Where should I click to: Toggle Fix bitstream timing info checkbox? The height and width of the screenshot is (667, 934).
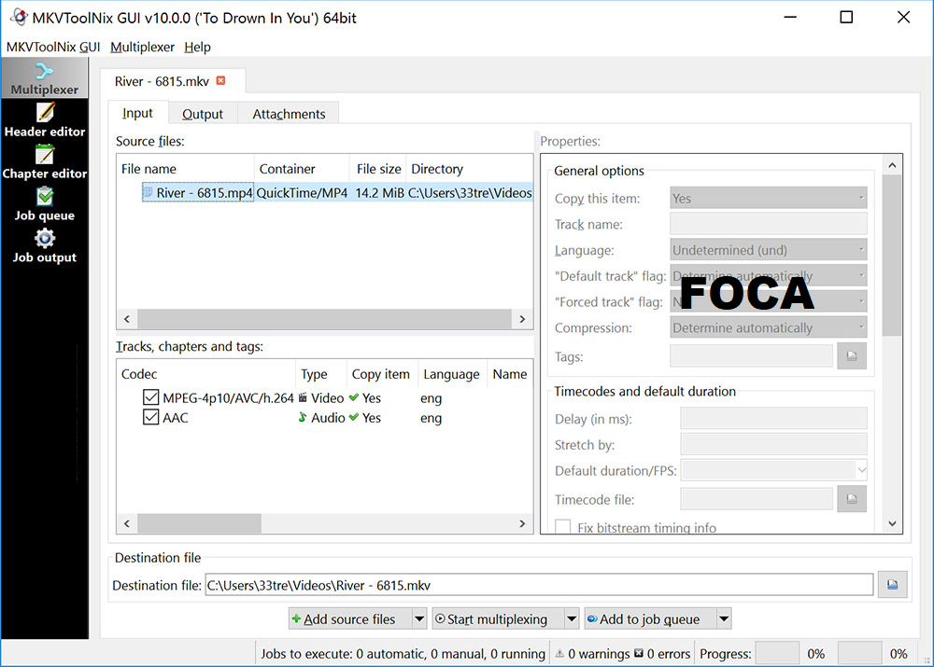(x=562, y=526)
